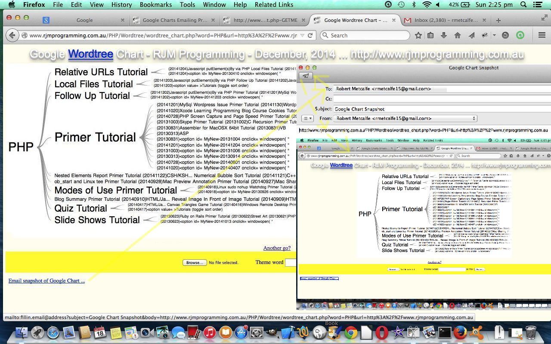Screen dimensions: 551x344
Task: Follow the 'Another go?' link
Action: pos(277,248)
